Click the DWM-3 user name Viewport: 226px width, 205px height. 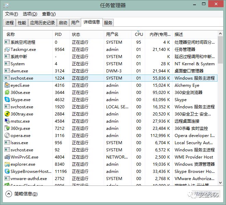pos(114,71)
